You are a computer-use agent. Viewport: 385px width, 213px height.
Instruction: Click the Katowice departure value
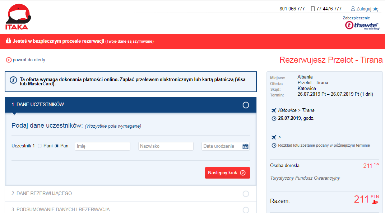click(x=307, y=89)
